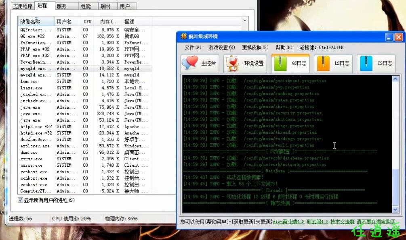Viewport: 406px width, 240px height.
Task: Select the ComputerZT process row
Action: pyautogui.click(x=85, y=191)
